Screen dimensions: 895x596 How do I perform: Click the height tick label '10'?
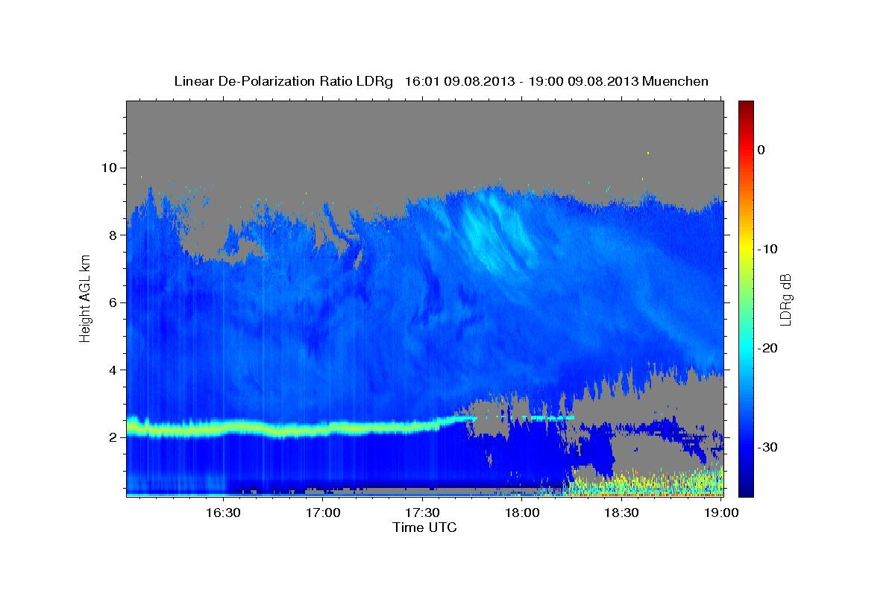[x=111, y=168]
